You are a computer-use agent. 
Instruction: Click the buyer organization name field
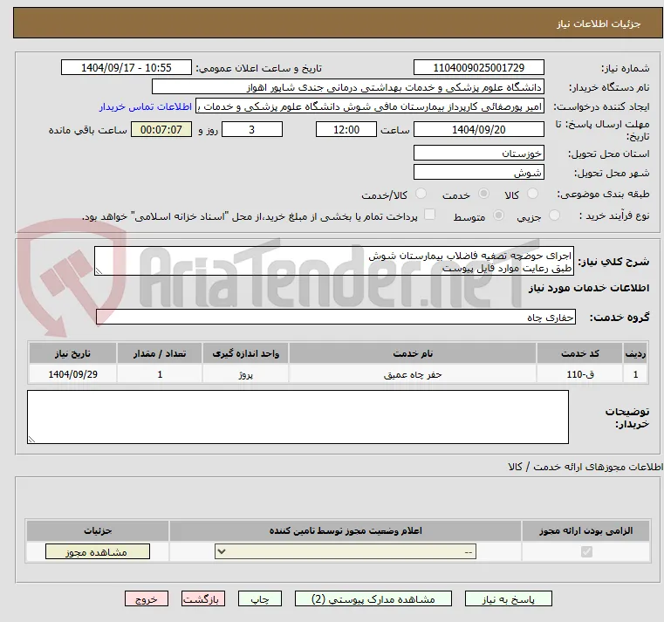[347, 87]
